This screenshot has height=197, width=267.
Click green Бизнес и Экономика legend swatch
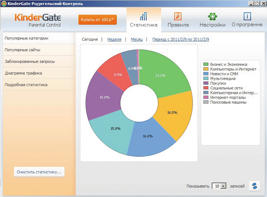206,64
